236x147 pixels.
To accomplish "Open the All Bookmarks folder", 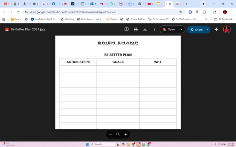I will click(x=224, y=19).
